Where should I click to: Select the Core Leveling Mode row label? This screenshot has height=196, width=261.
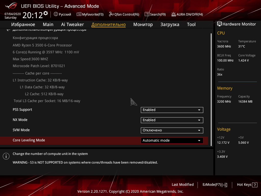[29, 140]
